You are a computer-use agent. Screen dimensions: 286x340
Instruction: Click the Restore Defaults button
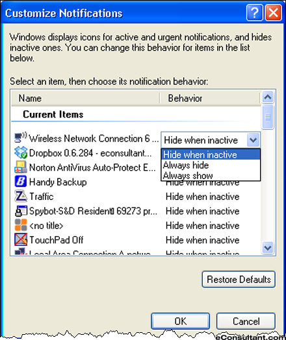239,279
